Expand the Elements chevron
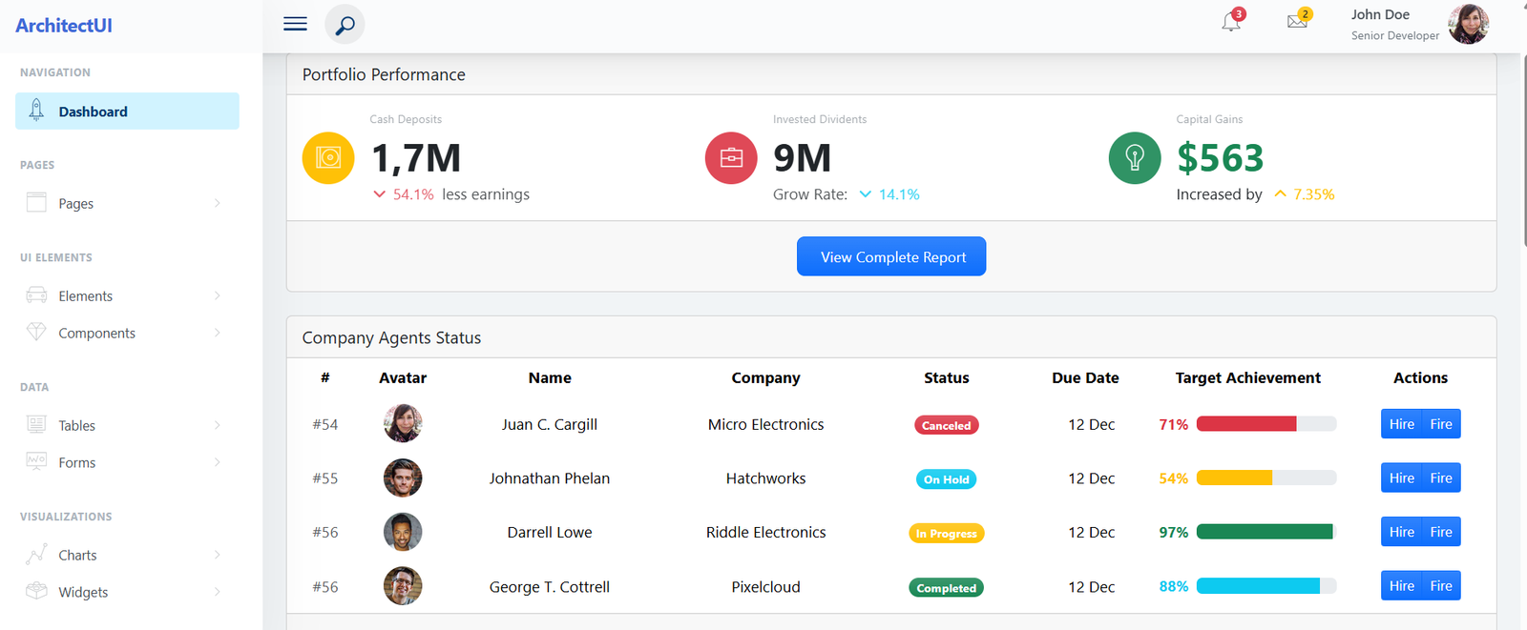This screenshot has height=630, width=1527. coord(218,295)
